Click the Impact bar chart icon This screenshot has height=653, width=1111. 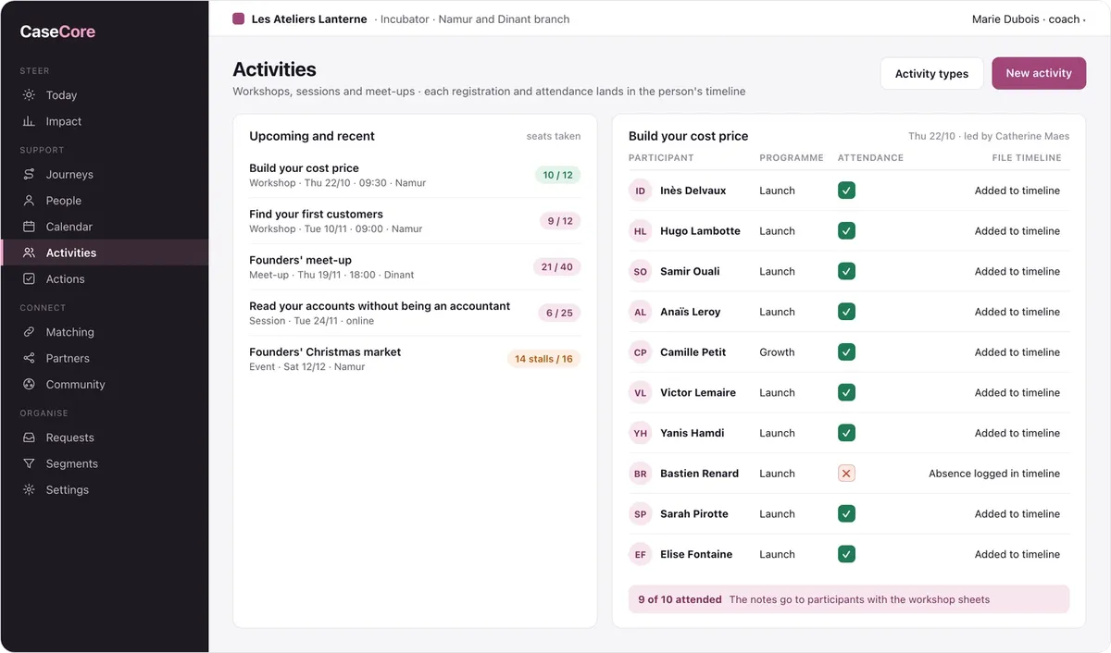[29, 121]
